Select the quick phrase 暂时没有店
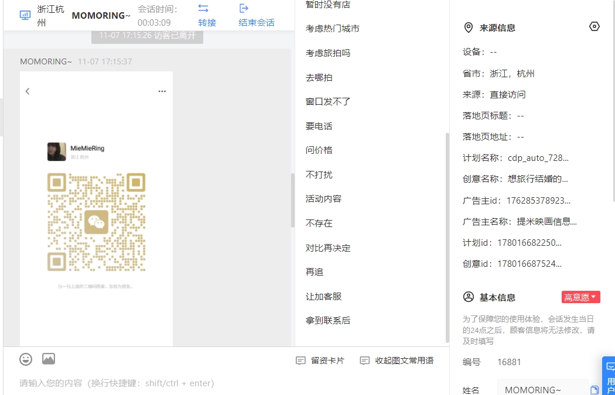This screenshot has height=395, width=615. click(328, 5)
